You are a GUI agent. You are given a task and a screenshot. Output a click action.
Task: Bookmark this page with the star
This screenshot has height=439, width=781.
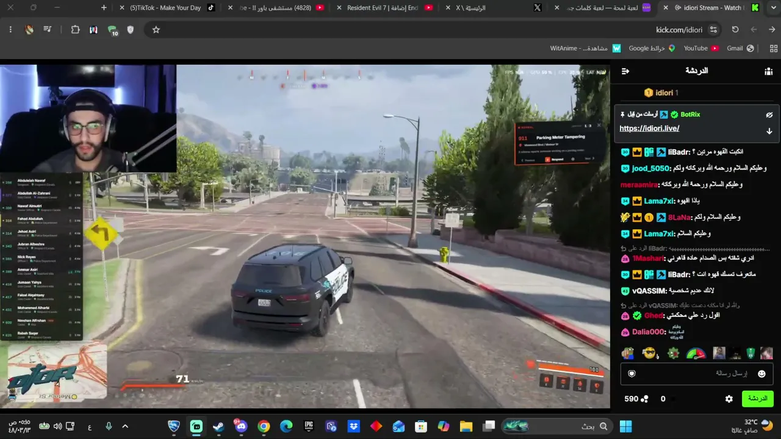pos(156,29)
